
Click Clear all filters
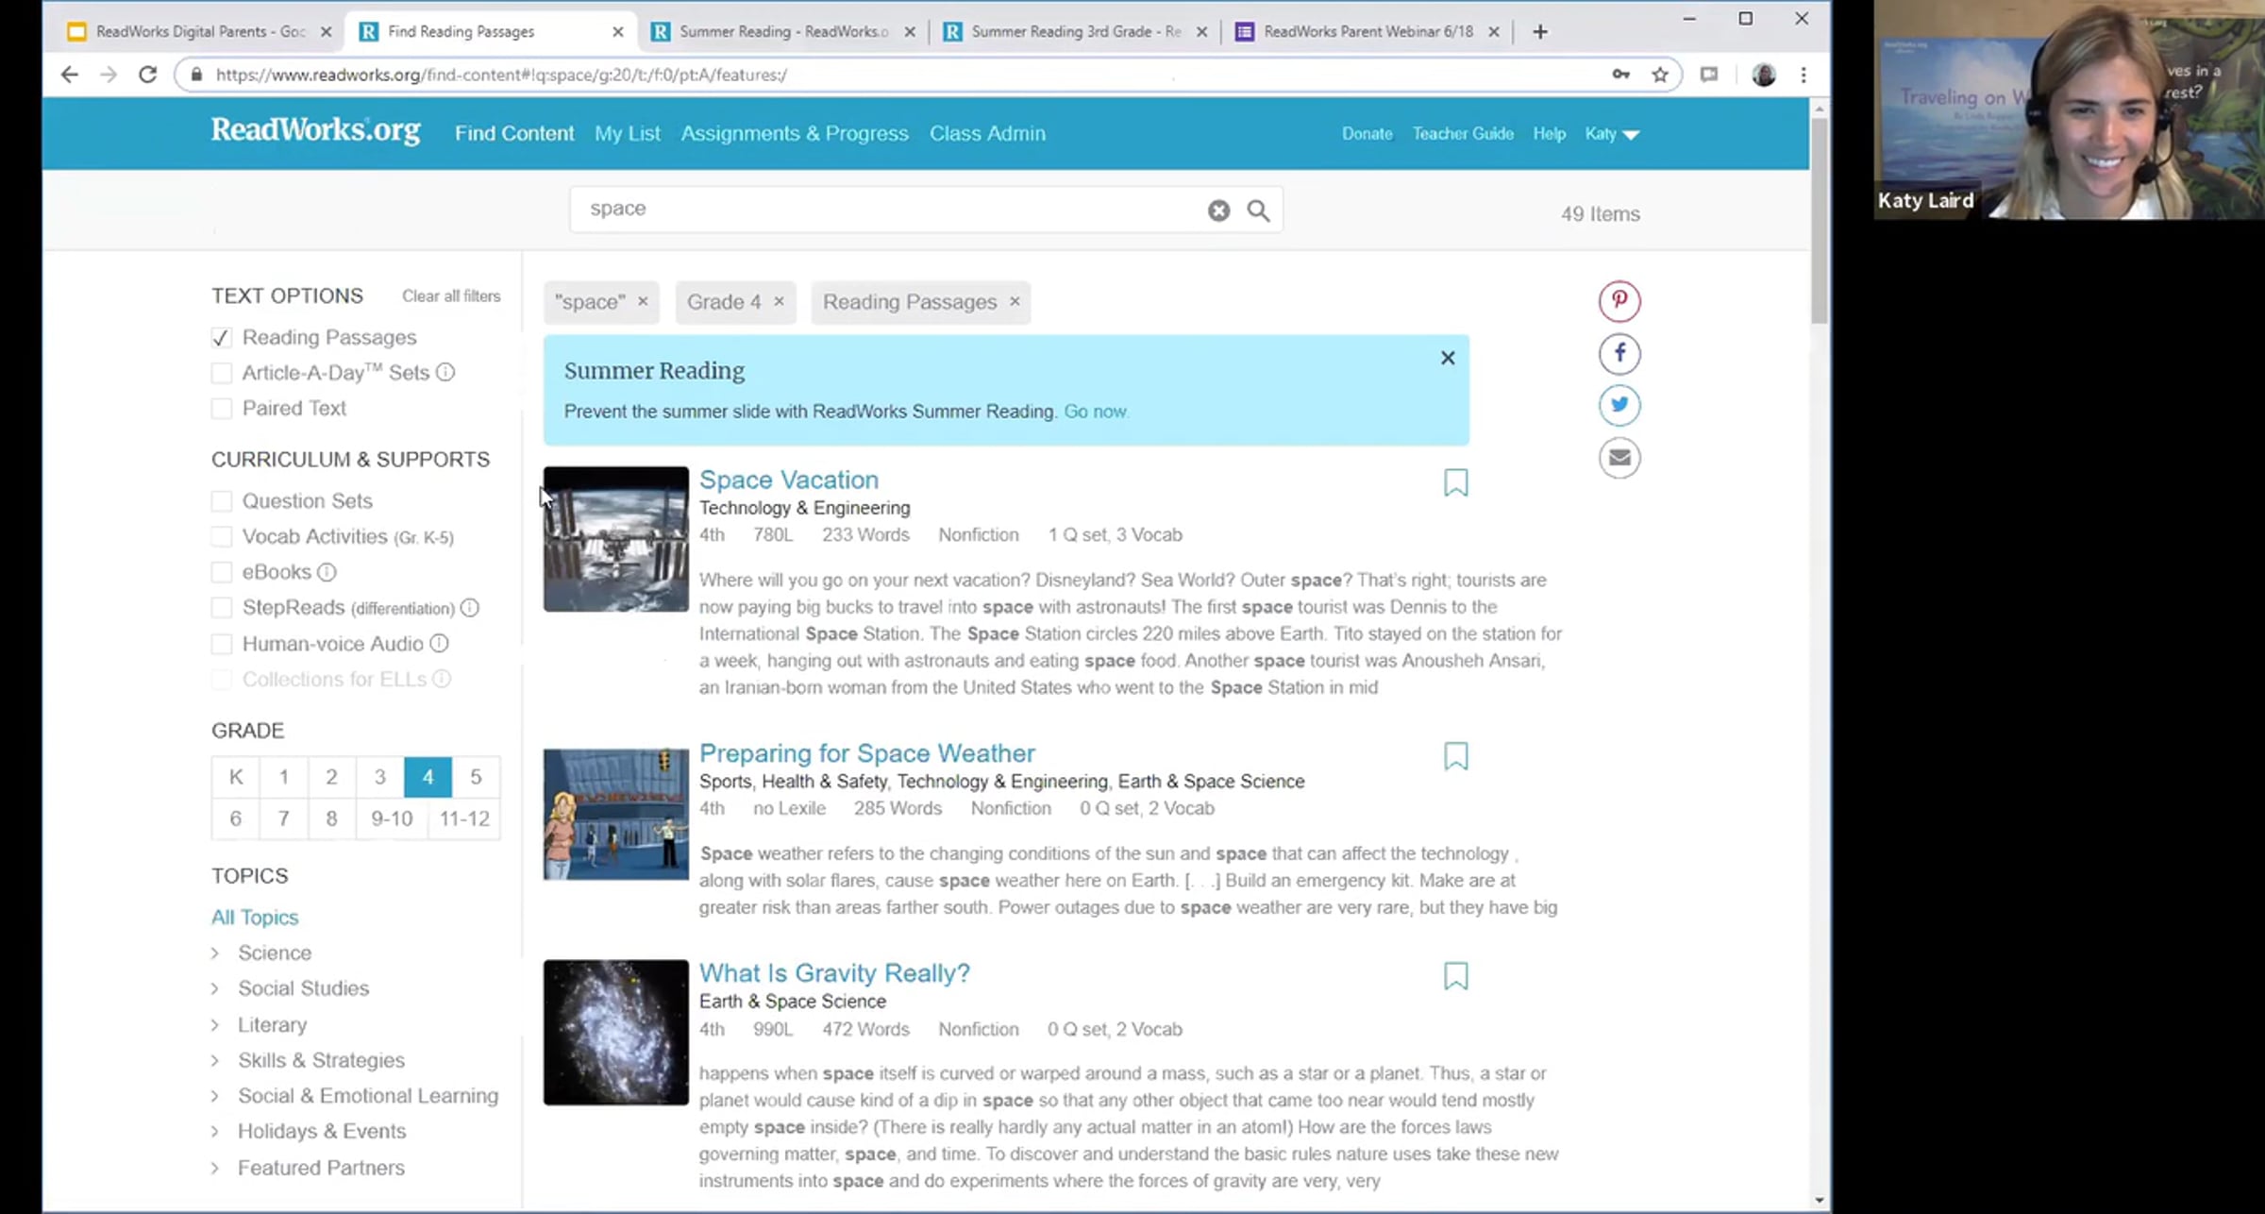pyautogui.click(x=451, y=295)
